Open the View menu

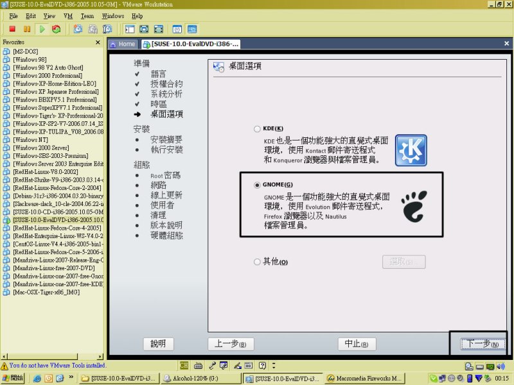click(x=49, y=16)
